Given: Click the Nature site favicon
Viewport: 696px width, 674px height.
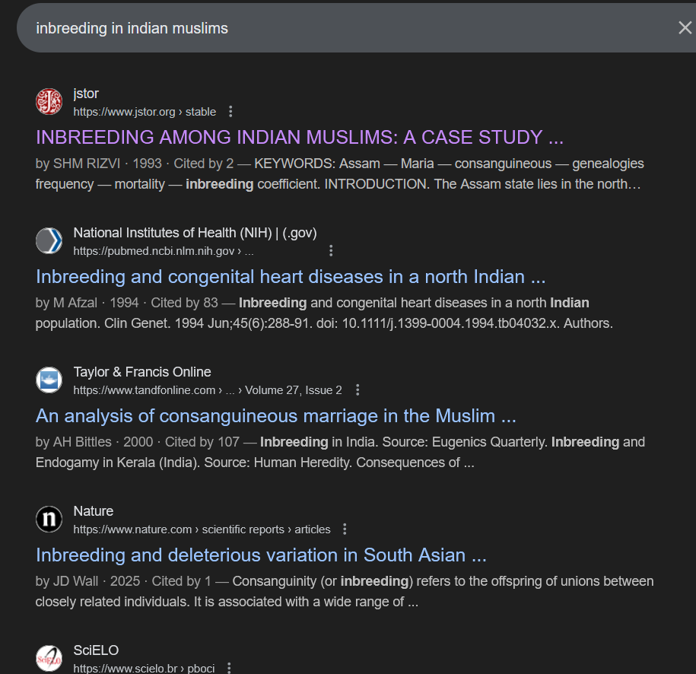Looking at the screenshot, I should point(49,520).
